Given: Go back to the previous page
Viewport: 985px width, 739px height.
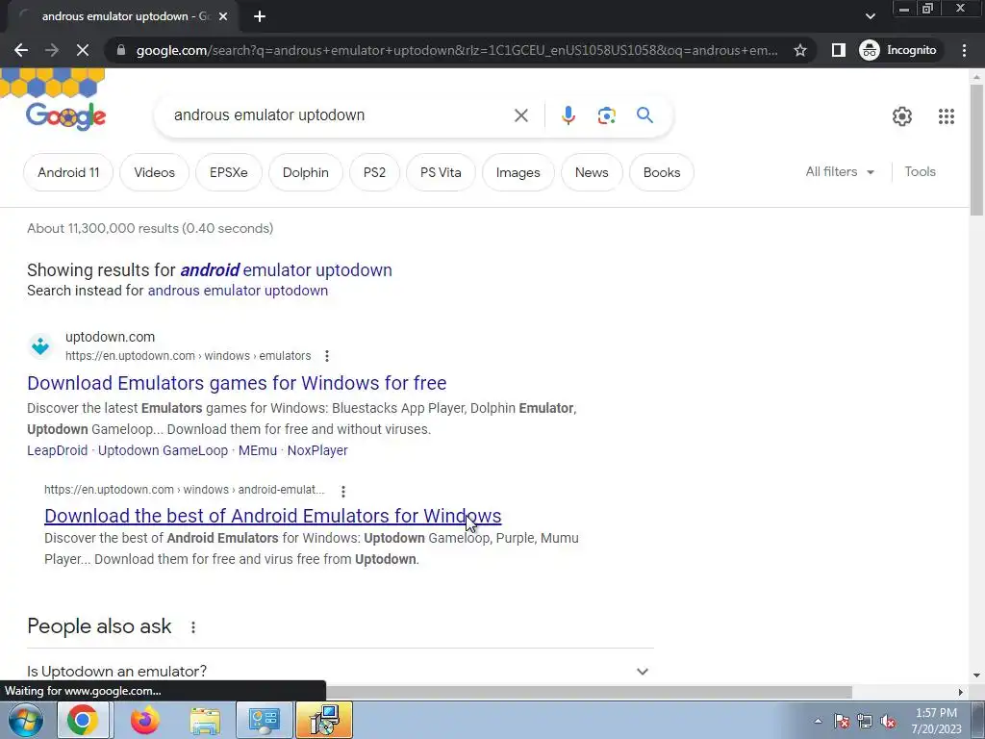Looking at the screenshot, I should [21, 50].
